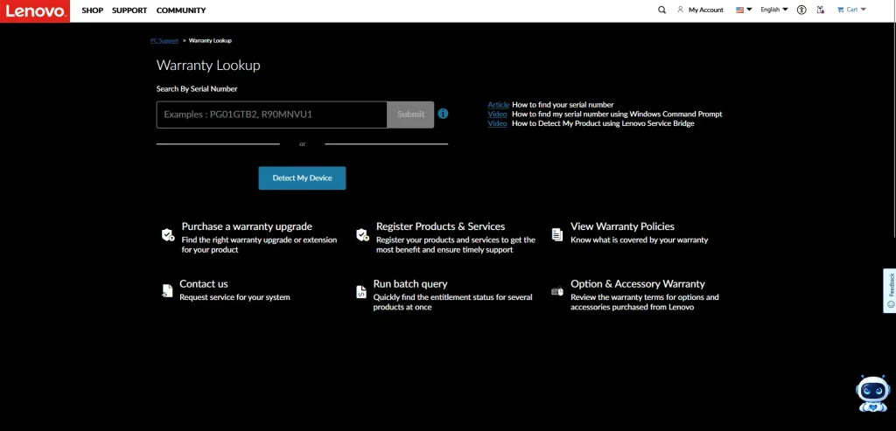Click the Search By Serial Number label
896x431 pixels.
tap(197, 88)
